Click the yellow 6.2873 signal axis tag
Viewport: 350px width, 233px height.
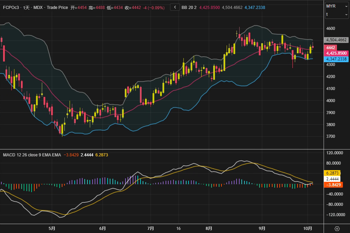[x=332, y=173]
